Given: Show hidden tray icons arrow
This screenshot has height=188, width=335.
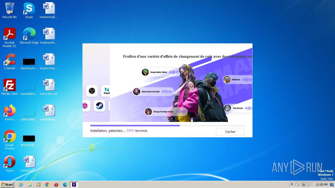Looking at the screenshot, I should click(292, 185).
